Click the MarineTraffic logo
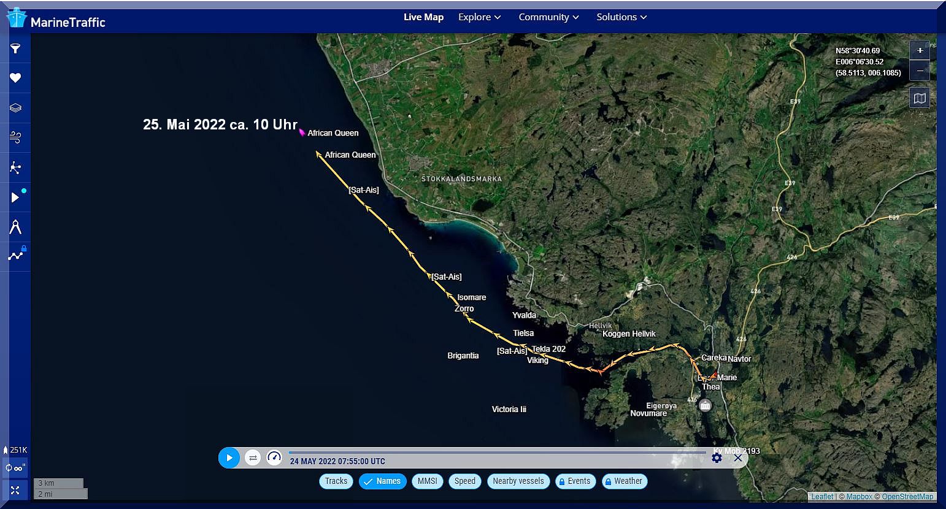Screen dimensions: 946x509 click(x=56, y=19)
